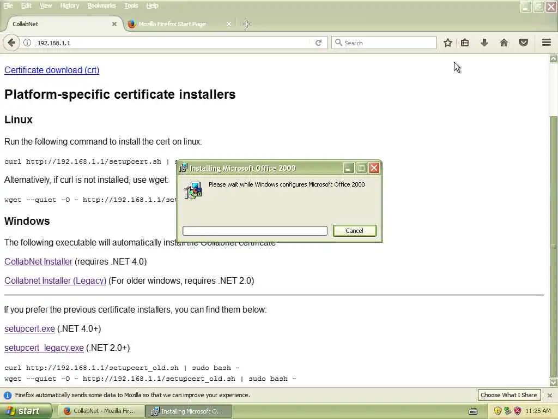
Task: Click the magnifier icon in the Search box
Action: pos(338,43)
